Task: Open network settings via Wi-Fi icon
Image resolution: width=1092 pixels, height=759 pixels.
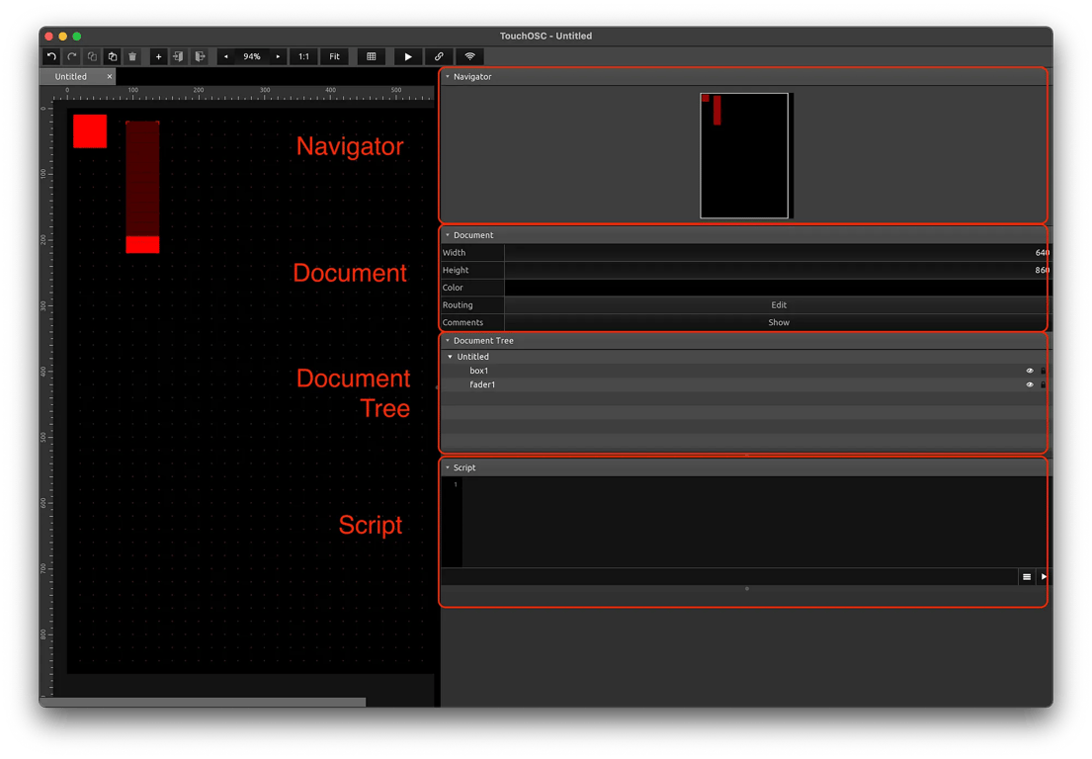Action: pos(470,56)
